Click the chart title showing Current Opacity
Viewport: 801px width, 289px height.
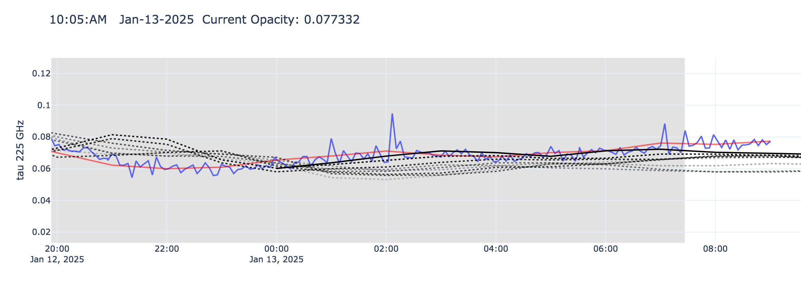(x=204, y=20)
